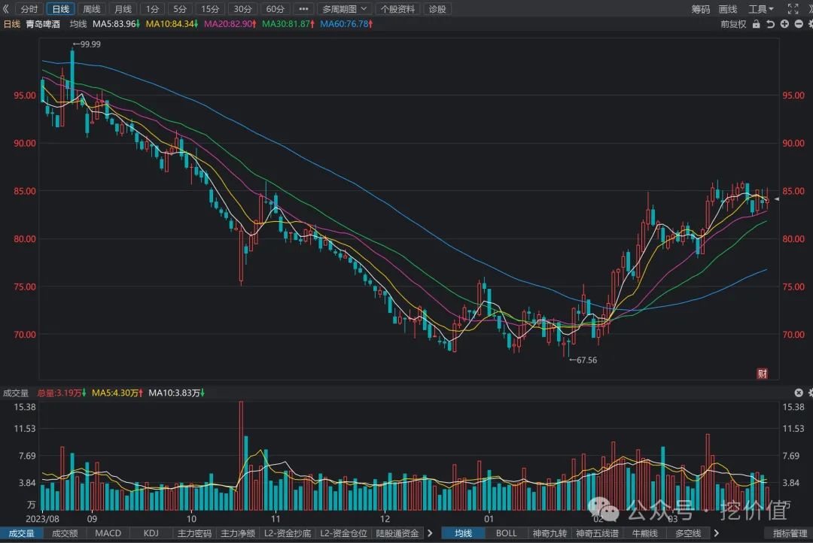The width and height of the screenshot is (813, 543).
Task: Click the fullscreen expand icon
Action: tap(793, 9)
